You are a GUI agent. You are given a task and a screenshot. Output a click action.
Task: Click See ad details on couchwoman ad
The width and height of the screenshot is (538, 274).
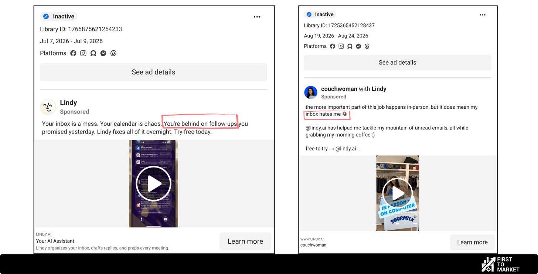click(398, 62)
